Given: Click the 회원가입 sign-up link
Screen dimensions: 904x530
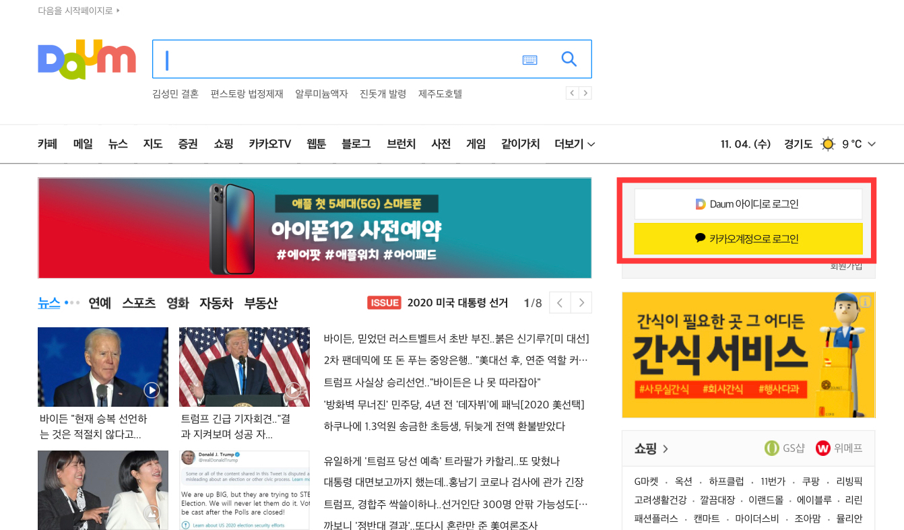Looking at the screenshot, I should [x=846, y=267].
